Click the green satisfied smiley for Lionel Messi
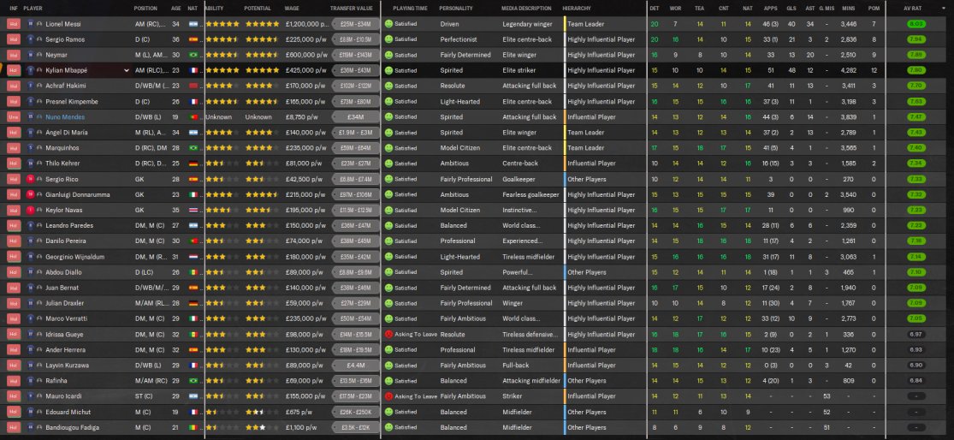Image resolution: width=954 pixels, height=440 pixels. coord(388,24)
